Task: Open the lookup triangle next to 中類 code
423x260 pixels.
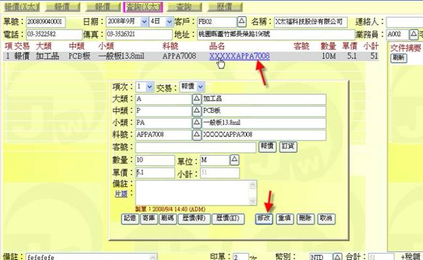Action: tap(197, 111)
